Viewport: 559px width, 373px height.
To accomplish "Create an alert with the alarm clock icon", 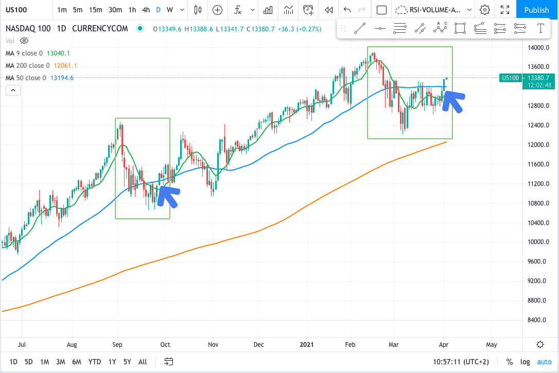I will 308,10.
